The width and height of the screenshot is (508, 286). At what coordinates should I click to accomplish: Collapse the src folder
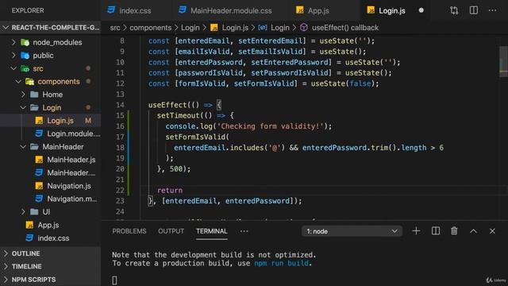tap(13, 68)
